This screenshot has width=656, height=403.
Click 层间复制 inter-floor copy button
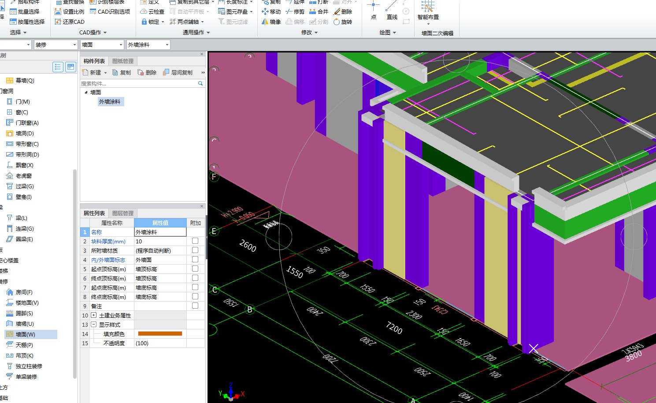pos(178,73)
